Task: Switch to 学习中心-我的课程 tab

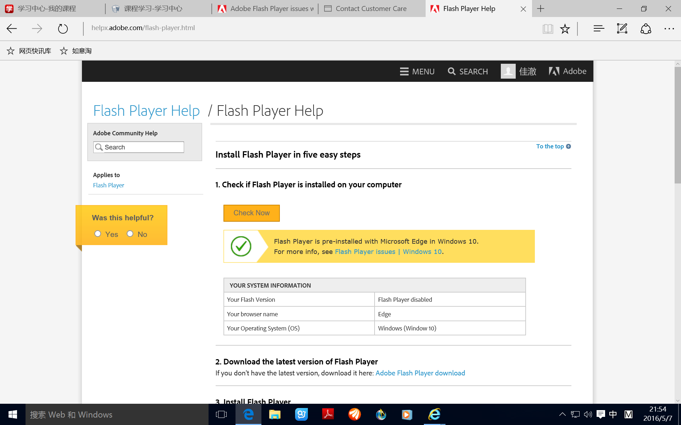Action: (x=52, y=8)
